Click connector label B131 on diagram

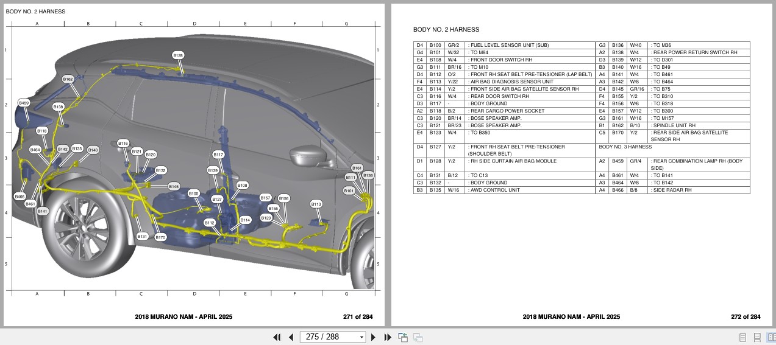[142, 236]
